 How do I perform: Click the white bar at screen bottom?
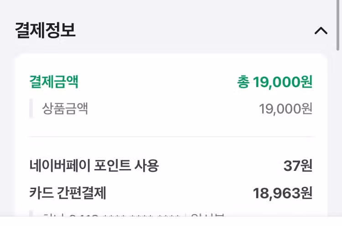(x=171, y=221)
